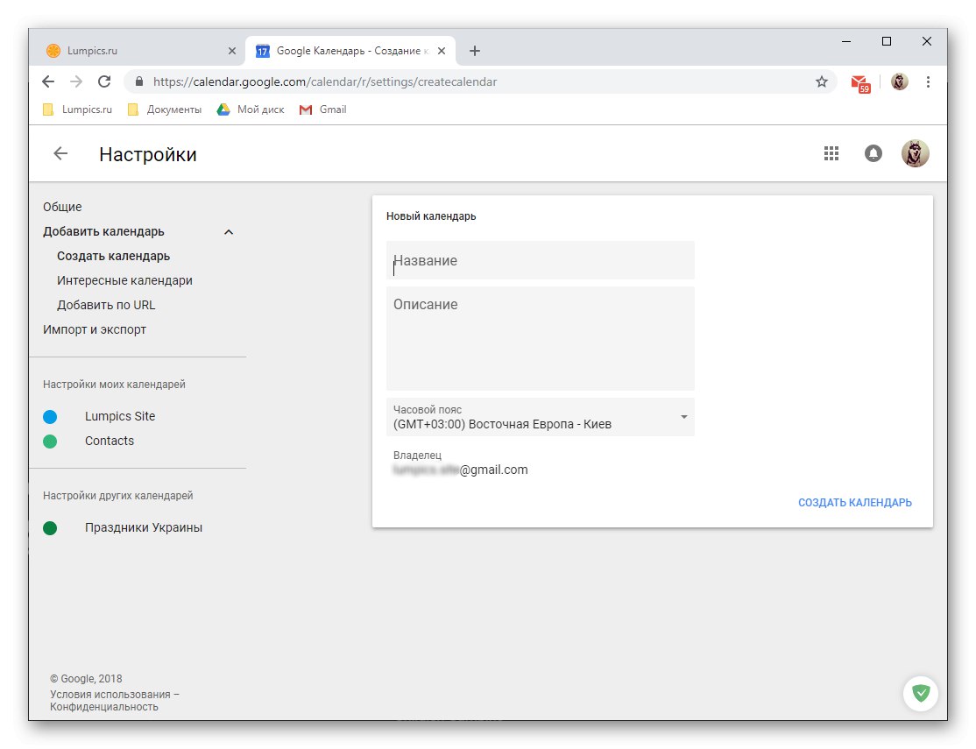Open the Gmail notifier showing 59 messages
Image resolution: width=976 pixels, height=749 pixels.
coord(859,81)
